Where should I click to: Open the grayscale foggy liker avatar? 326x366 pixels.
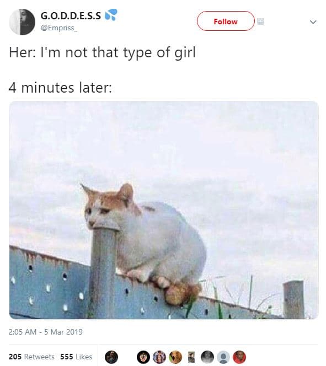tap(207, 357)
